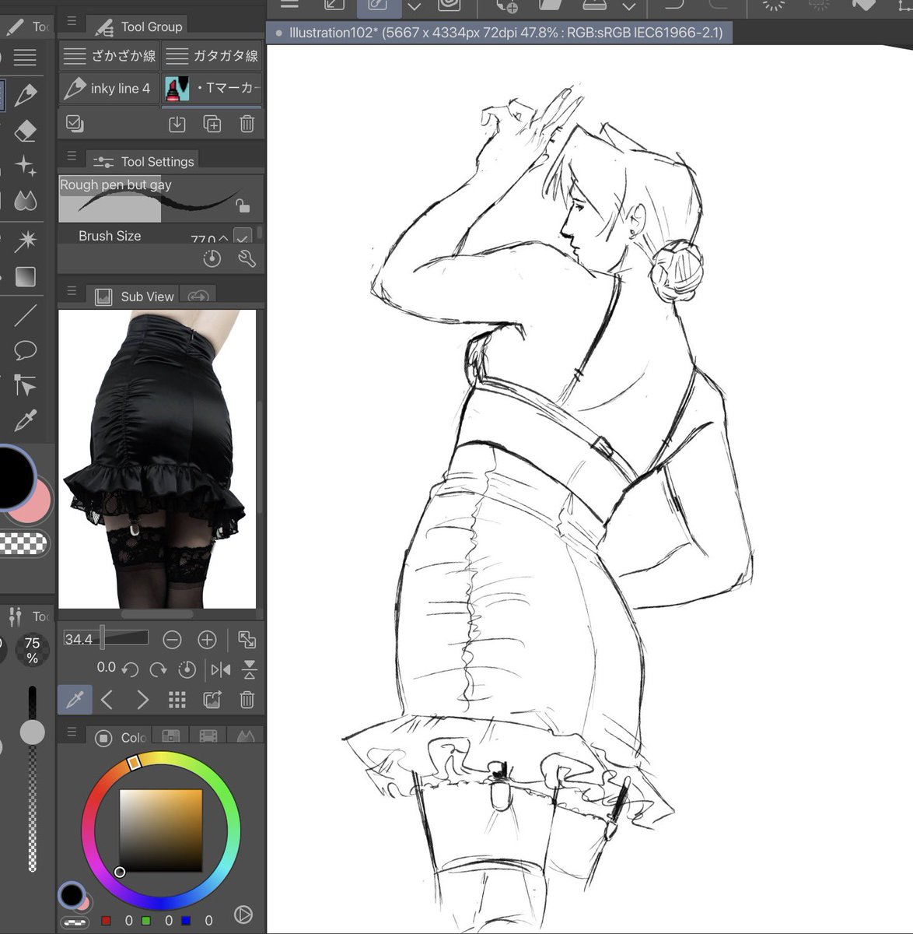Fit the Sub View image to panel
913x934 pixels.
[x=247, y=640]
